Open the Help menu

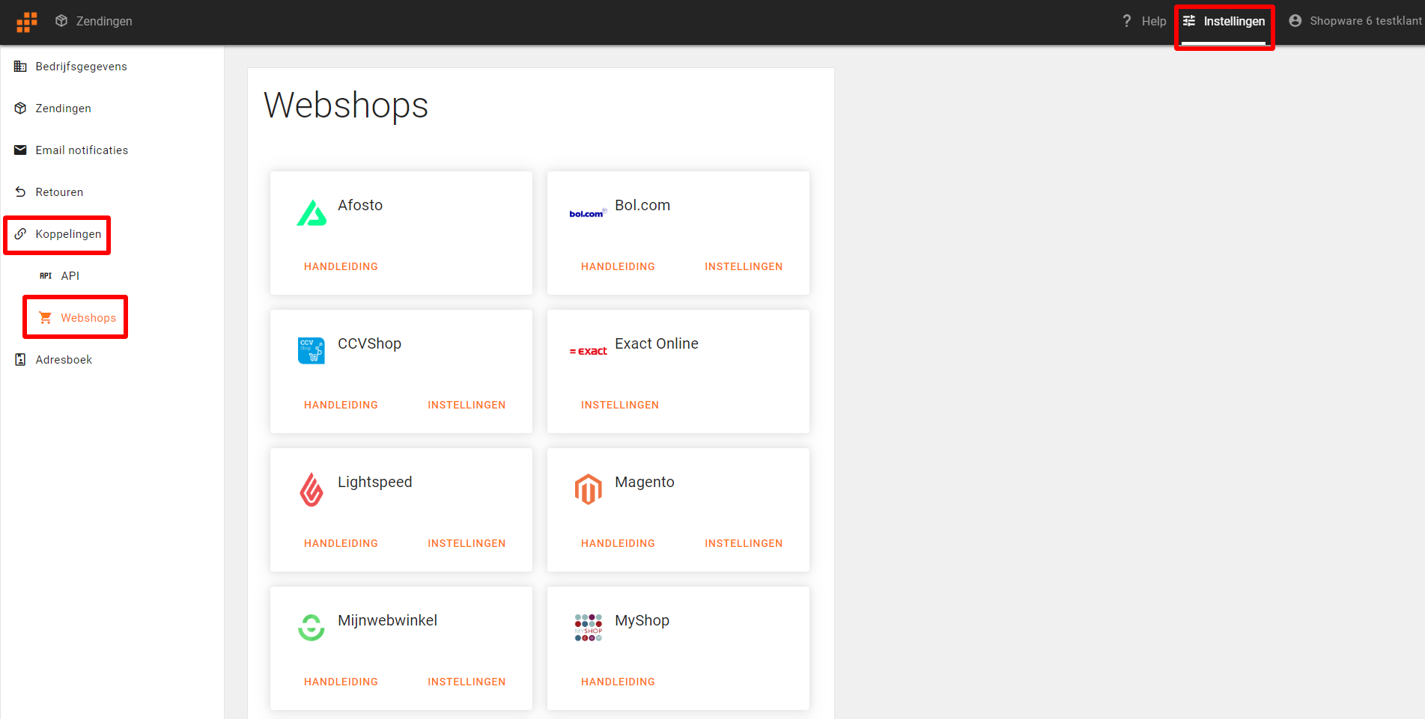tap(1154, 21)
